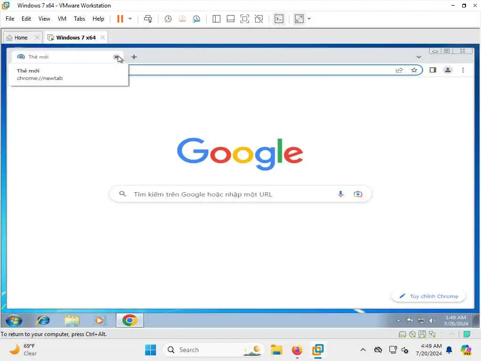Open the Help menu
The width and height of the screenshot is (481, 361).
pyautogui.click(x=98, y=19)
